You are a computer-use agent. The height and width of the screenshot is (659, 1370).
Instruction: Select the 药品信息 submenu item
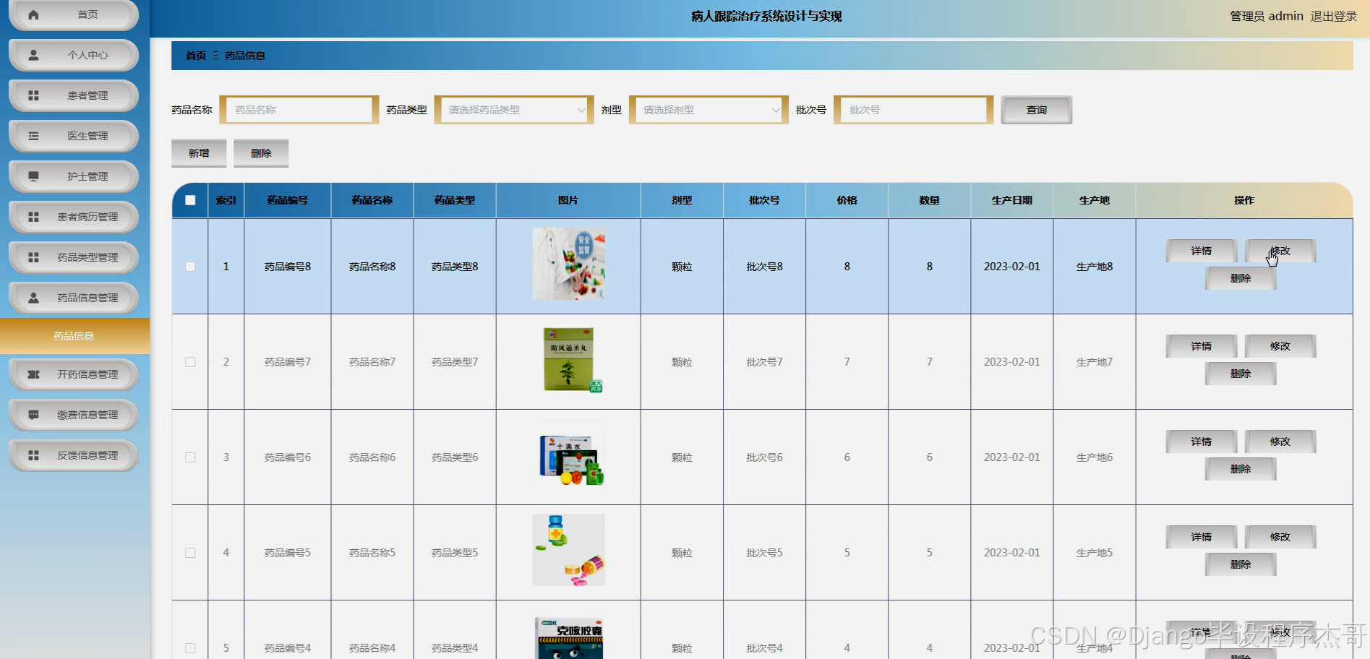pyautogui.click(x=74, y=336)
